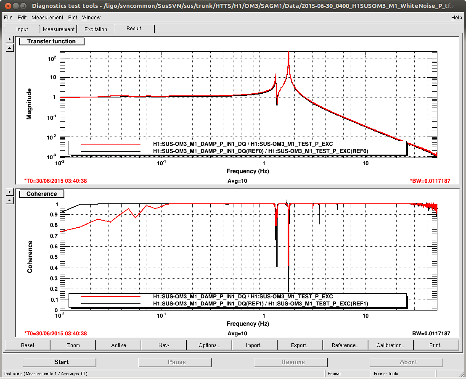
Task: Click the Pause button
Action: (175, 362)
